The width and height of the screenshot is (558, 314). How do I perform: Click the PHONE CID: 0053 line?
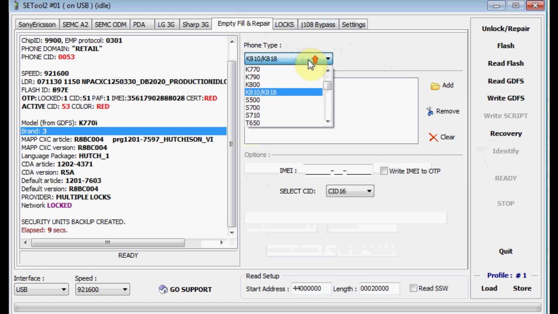point(48,57)
